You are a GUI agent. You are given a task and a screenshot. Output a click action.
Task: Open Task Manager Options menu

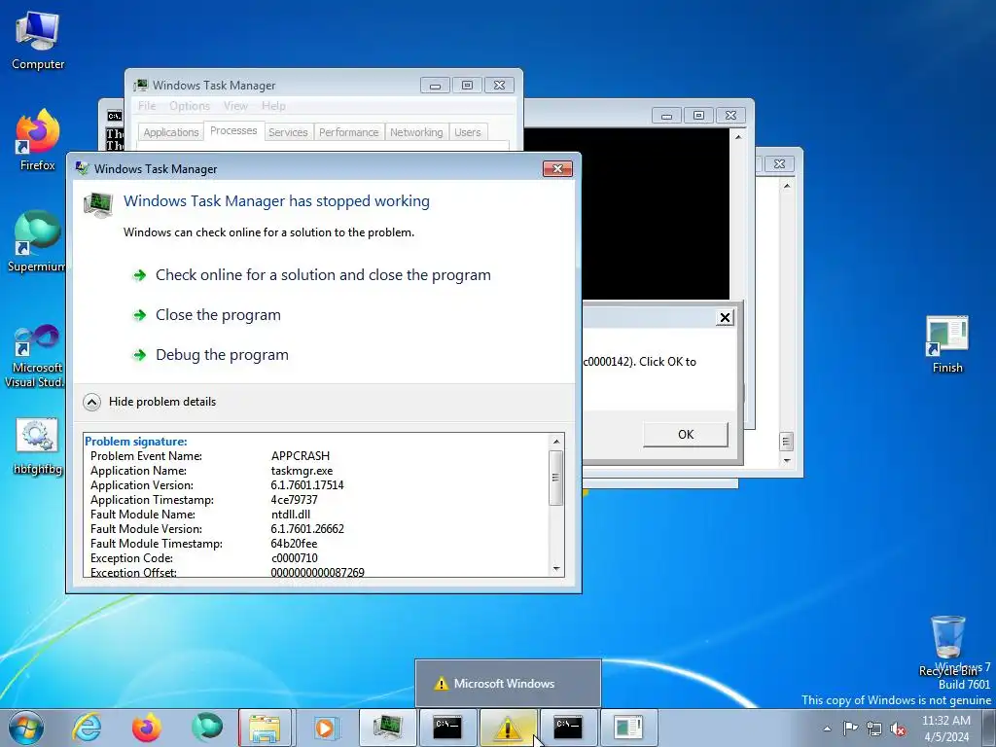190,106
